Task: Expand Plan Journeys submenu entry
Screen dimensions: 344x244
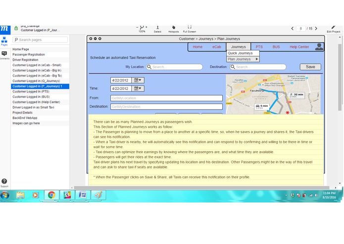Action: (x=243, y=59)
